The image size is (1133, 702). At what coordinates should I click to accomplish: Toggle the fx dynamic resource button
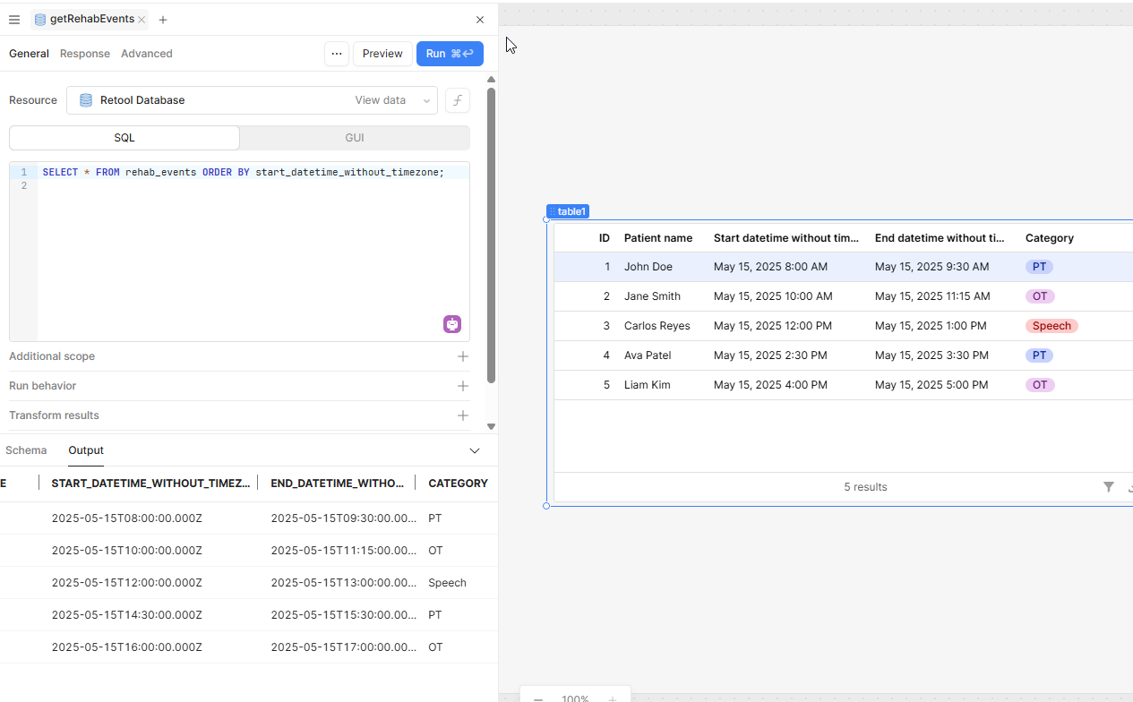click(x=458, y=100)
